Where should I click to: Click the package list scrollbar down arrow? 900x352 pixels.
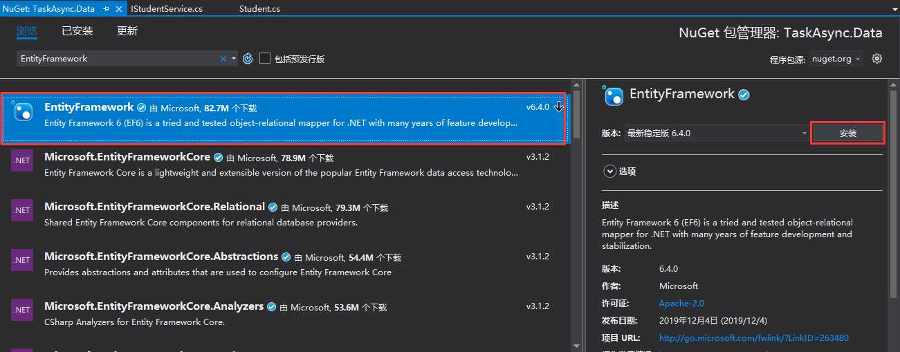click(577, 345)
